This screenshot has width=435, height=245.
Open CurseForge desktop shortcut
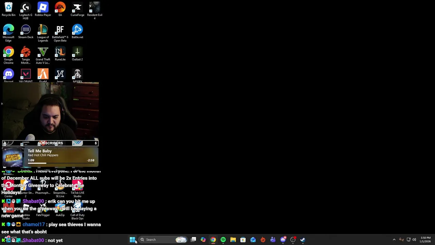coord(77,9)
